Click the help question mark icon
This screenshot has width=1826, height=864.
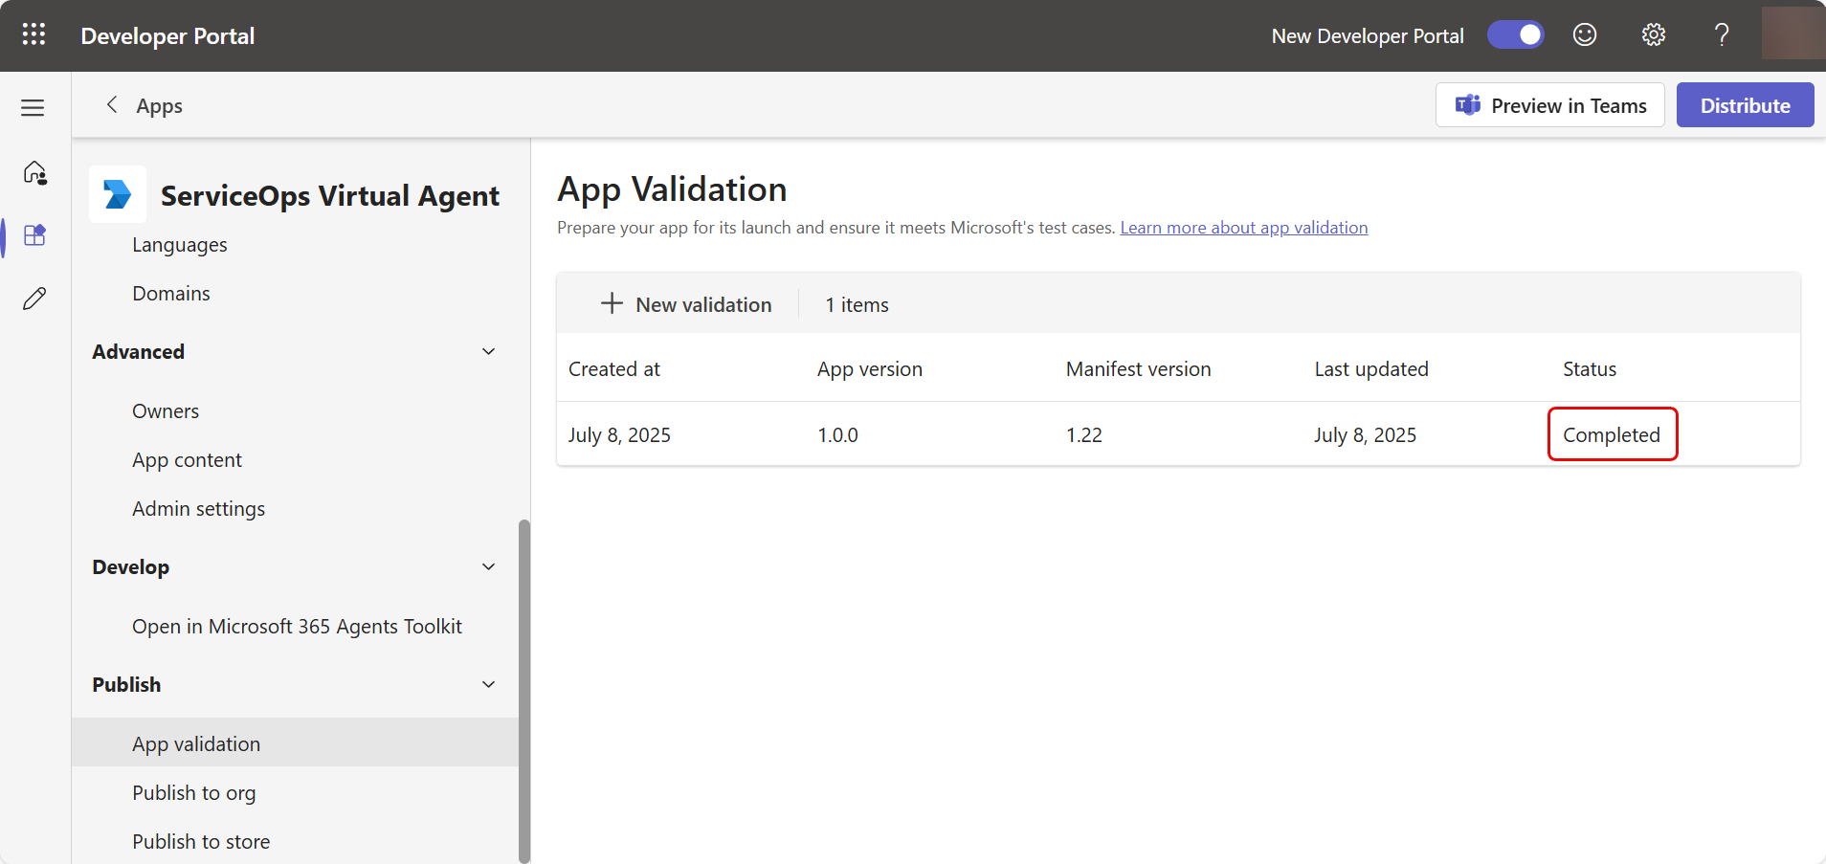[x=1721, y=35]
